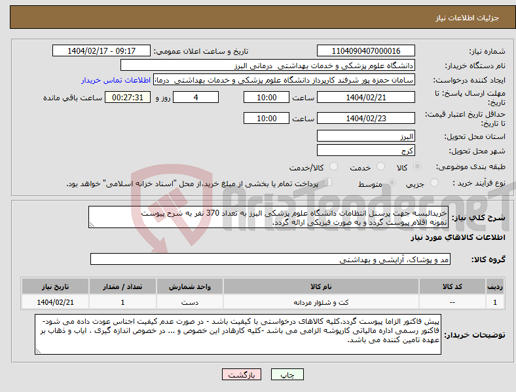
Task: Click the بازگشت (back) button
Action: click(242, 374)
